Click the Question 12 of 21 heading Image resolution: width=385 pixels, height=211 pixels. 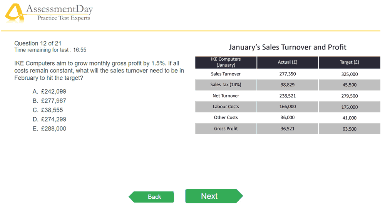pos(38,43)
